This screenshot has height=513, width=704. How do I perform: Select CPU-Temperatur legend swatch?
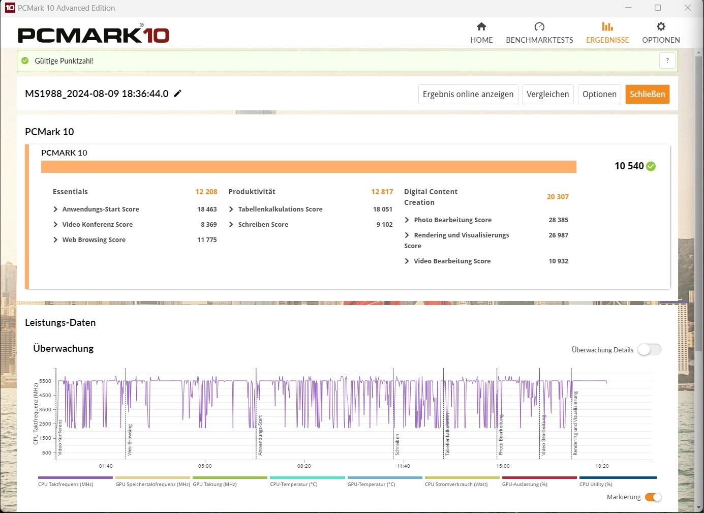tap(308, 477)
